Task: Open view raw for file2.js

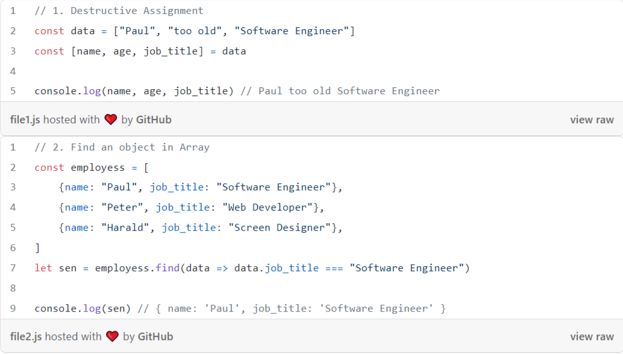Action: 591,336
